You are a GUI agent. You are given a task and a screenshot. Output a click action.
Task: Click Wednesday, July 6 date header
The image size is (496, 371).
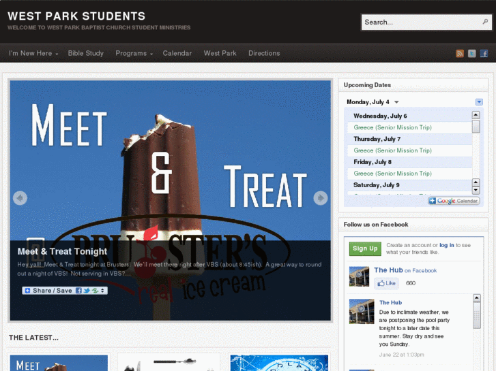click(380, 116)
